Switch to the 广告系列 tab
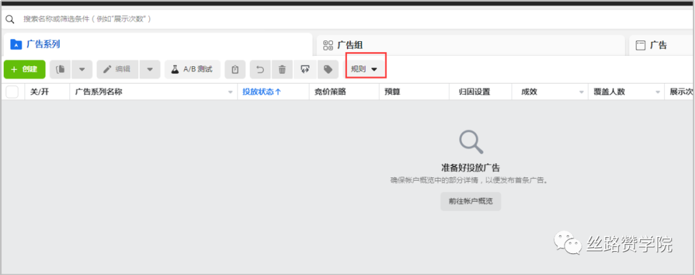 (x=158, y=44)
